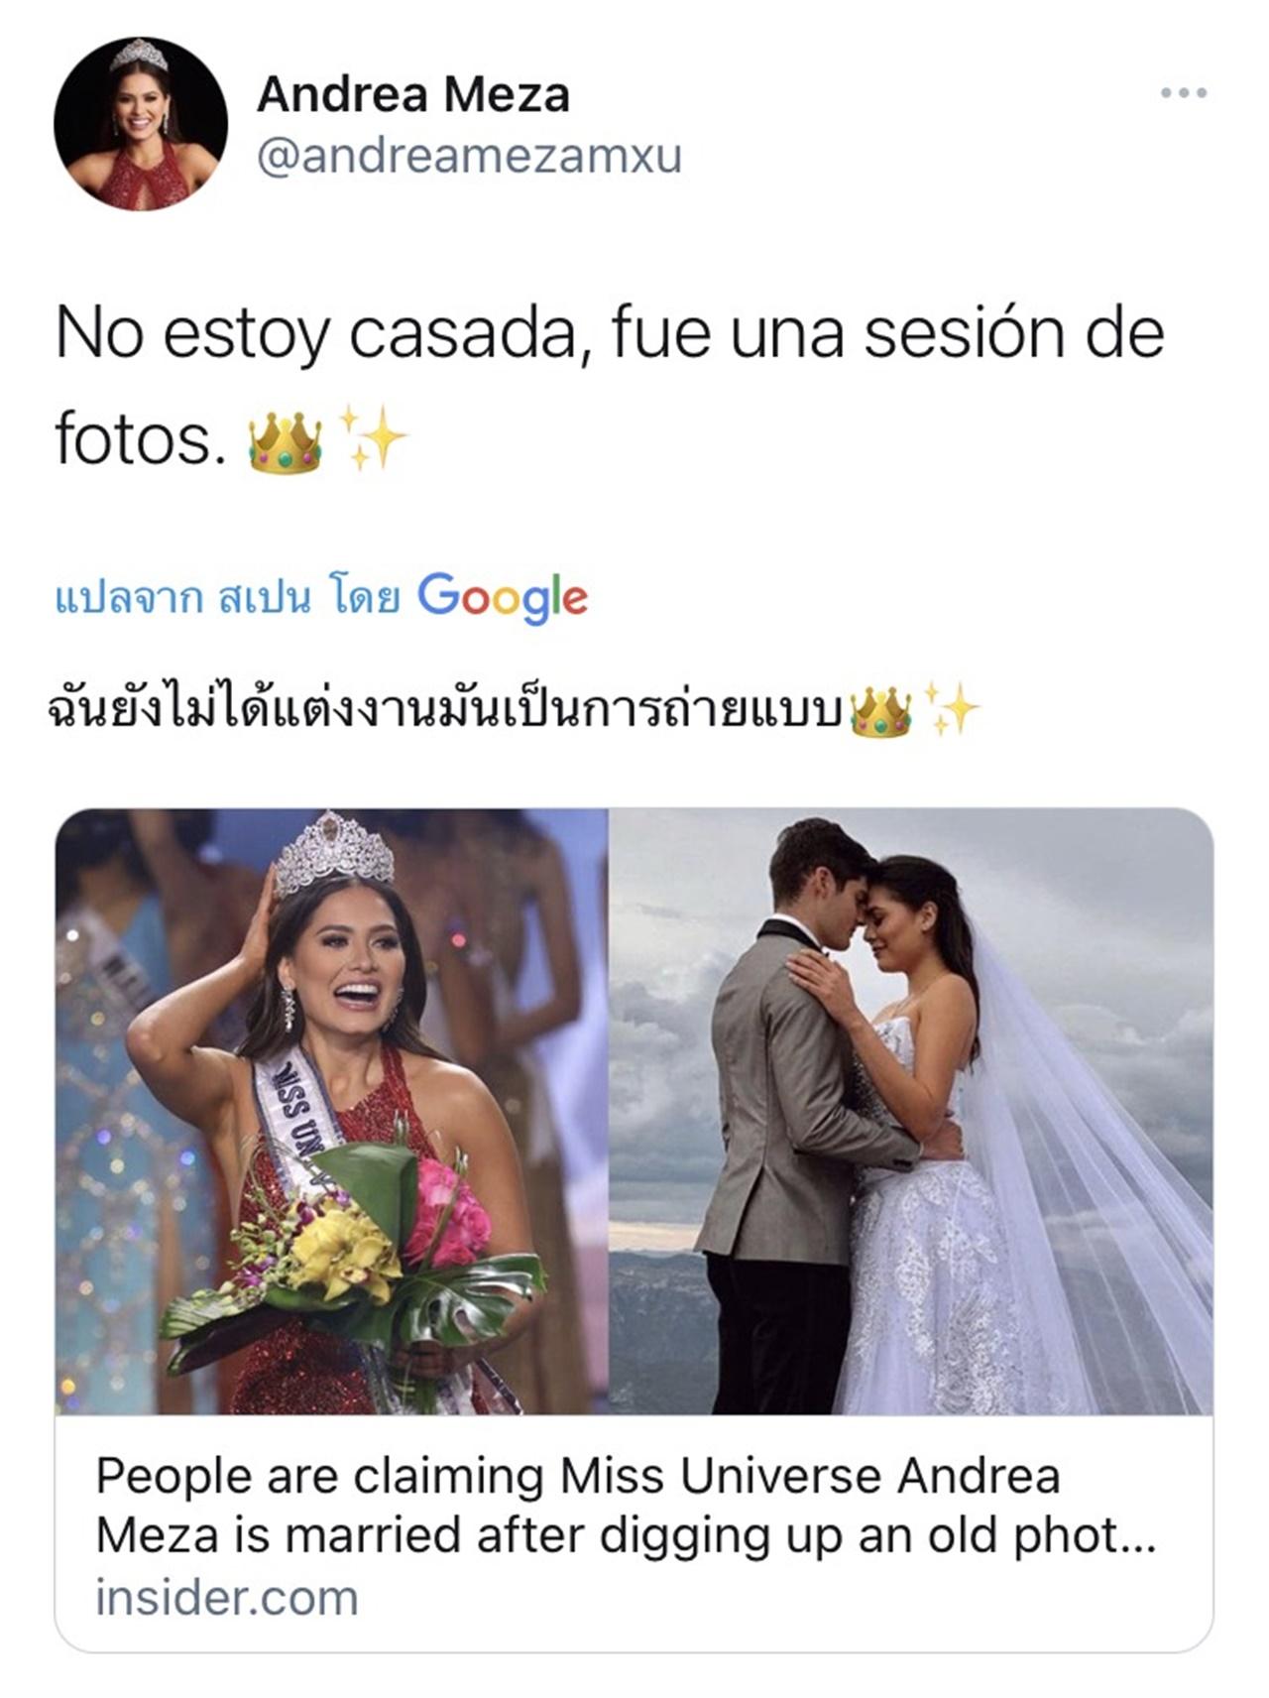Click the Andrea Meza display name
Screen dimensions: 1269x1698
click(x=412, y=95)
